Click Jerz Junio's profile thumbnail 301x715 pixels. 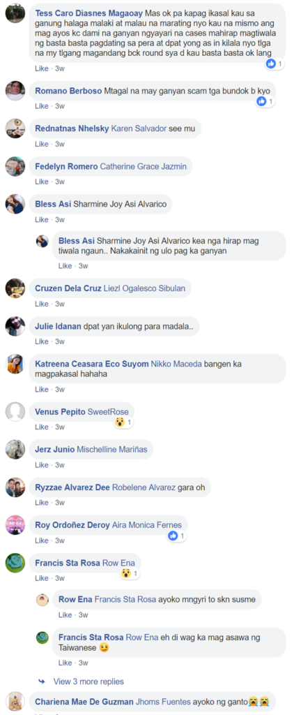[x=15, y=450]
